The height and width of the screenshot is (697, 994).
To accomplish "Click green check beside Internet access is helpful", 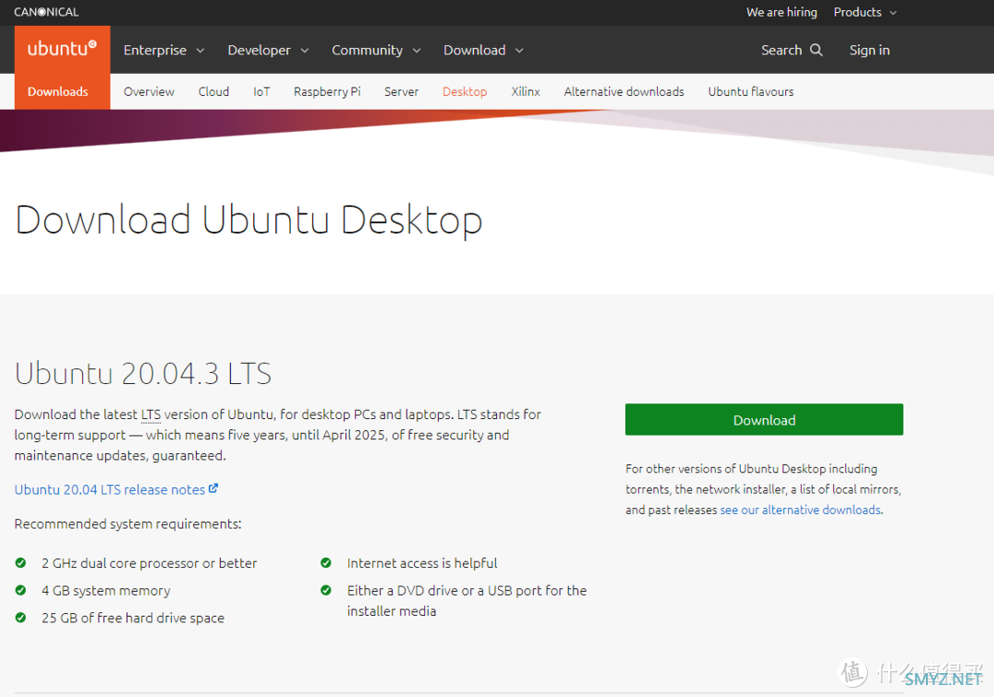I will point(326,563).
